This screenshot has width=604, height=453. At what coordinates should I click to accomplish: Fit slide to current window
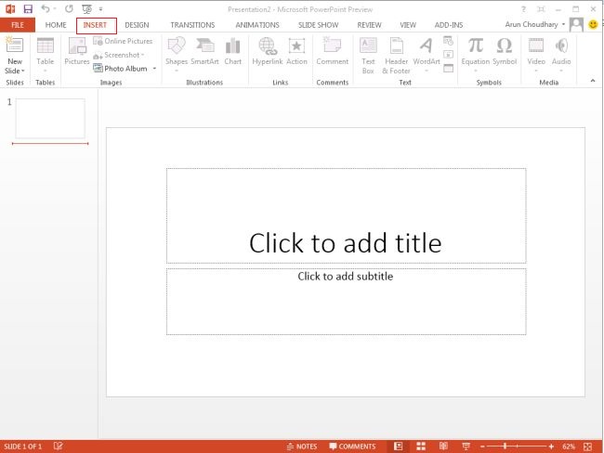click(x=587, y=447)
